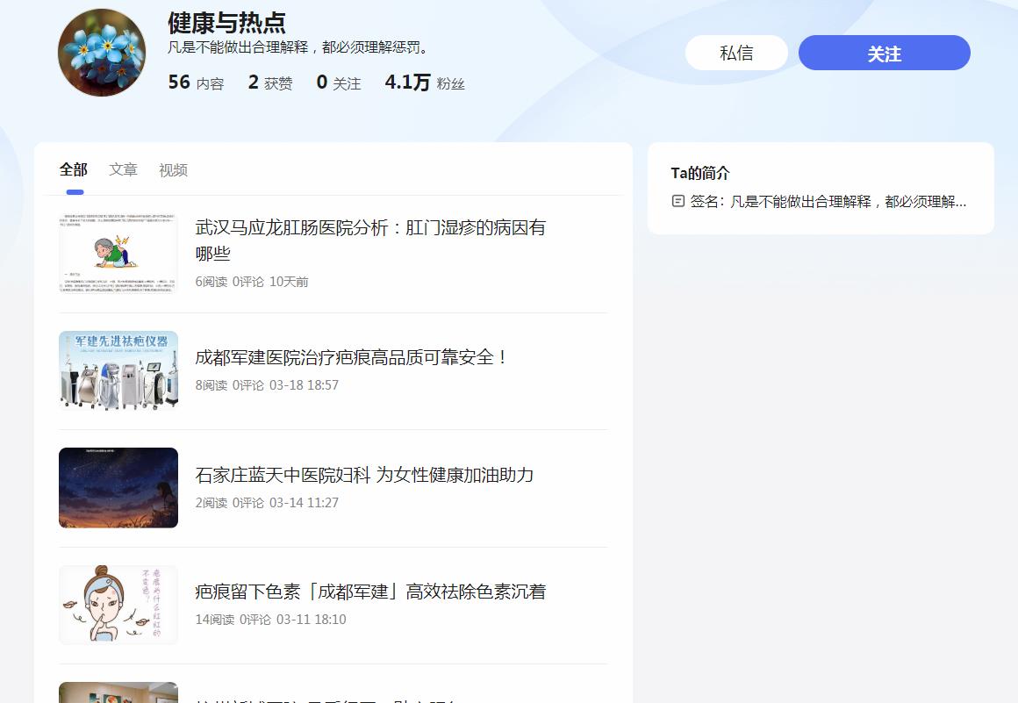
Task: Follow the account with 关注 button
Action: click(x=885, y=53)
